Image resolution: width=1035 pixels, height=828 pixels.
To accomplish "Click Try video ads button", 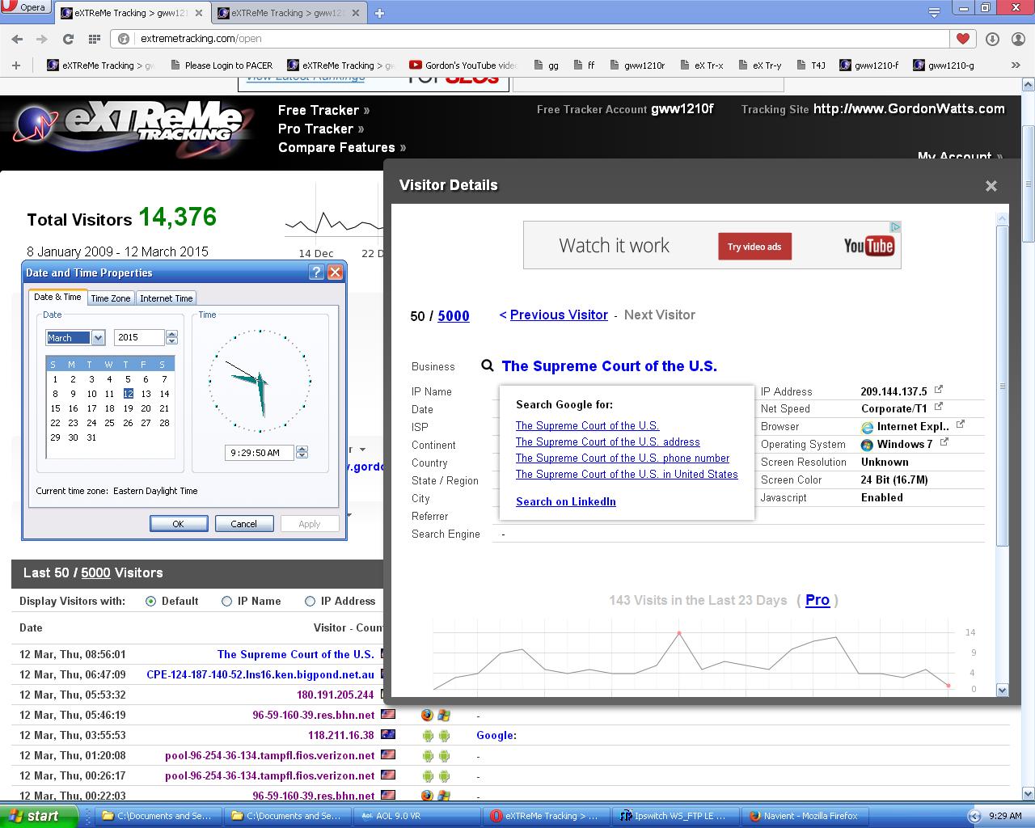I will tap(754, 247).
